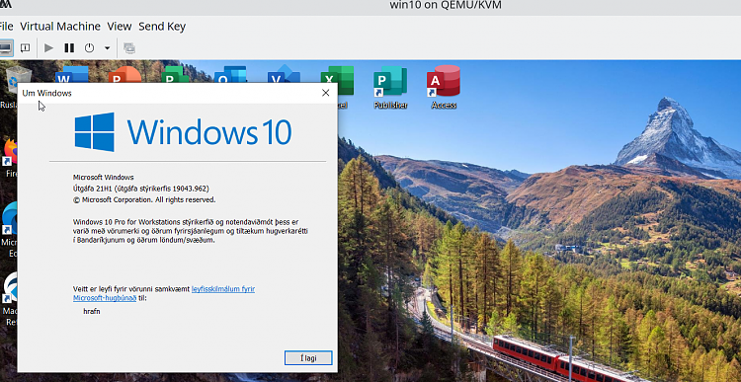Click the win10 on QEMU/KVM window title
The height and width of the screenshot is (382, 741).
(x=446, y=5)
